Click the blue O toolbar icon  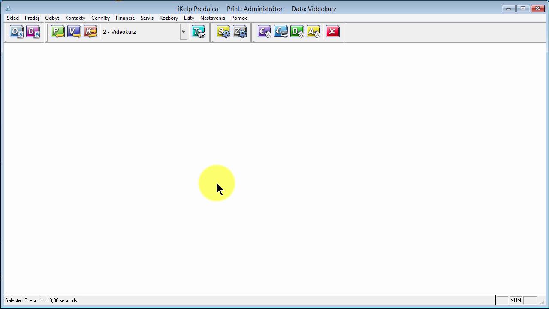[x=17, y=32]
